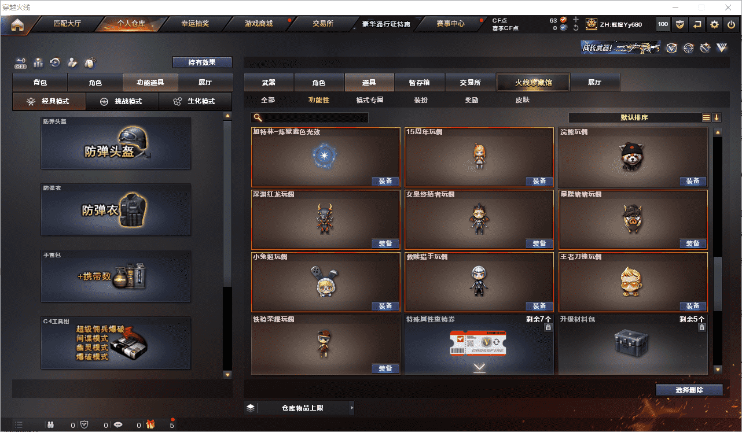
Task: Toggle the list view icon next to 默认排序
Action: click(706, 117)
